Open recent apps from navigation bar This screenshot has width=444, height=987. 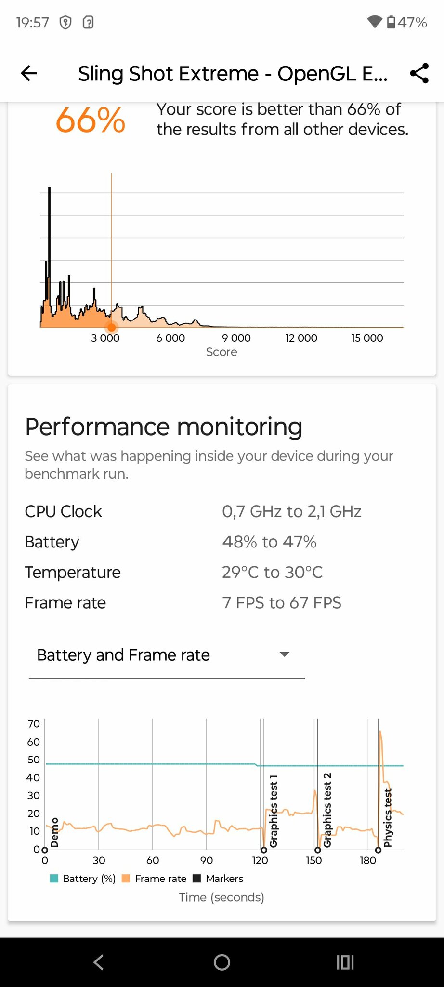(345, 962)
